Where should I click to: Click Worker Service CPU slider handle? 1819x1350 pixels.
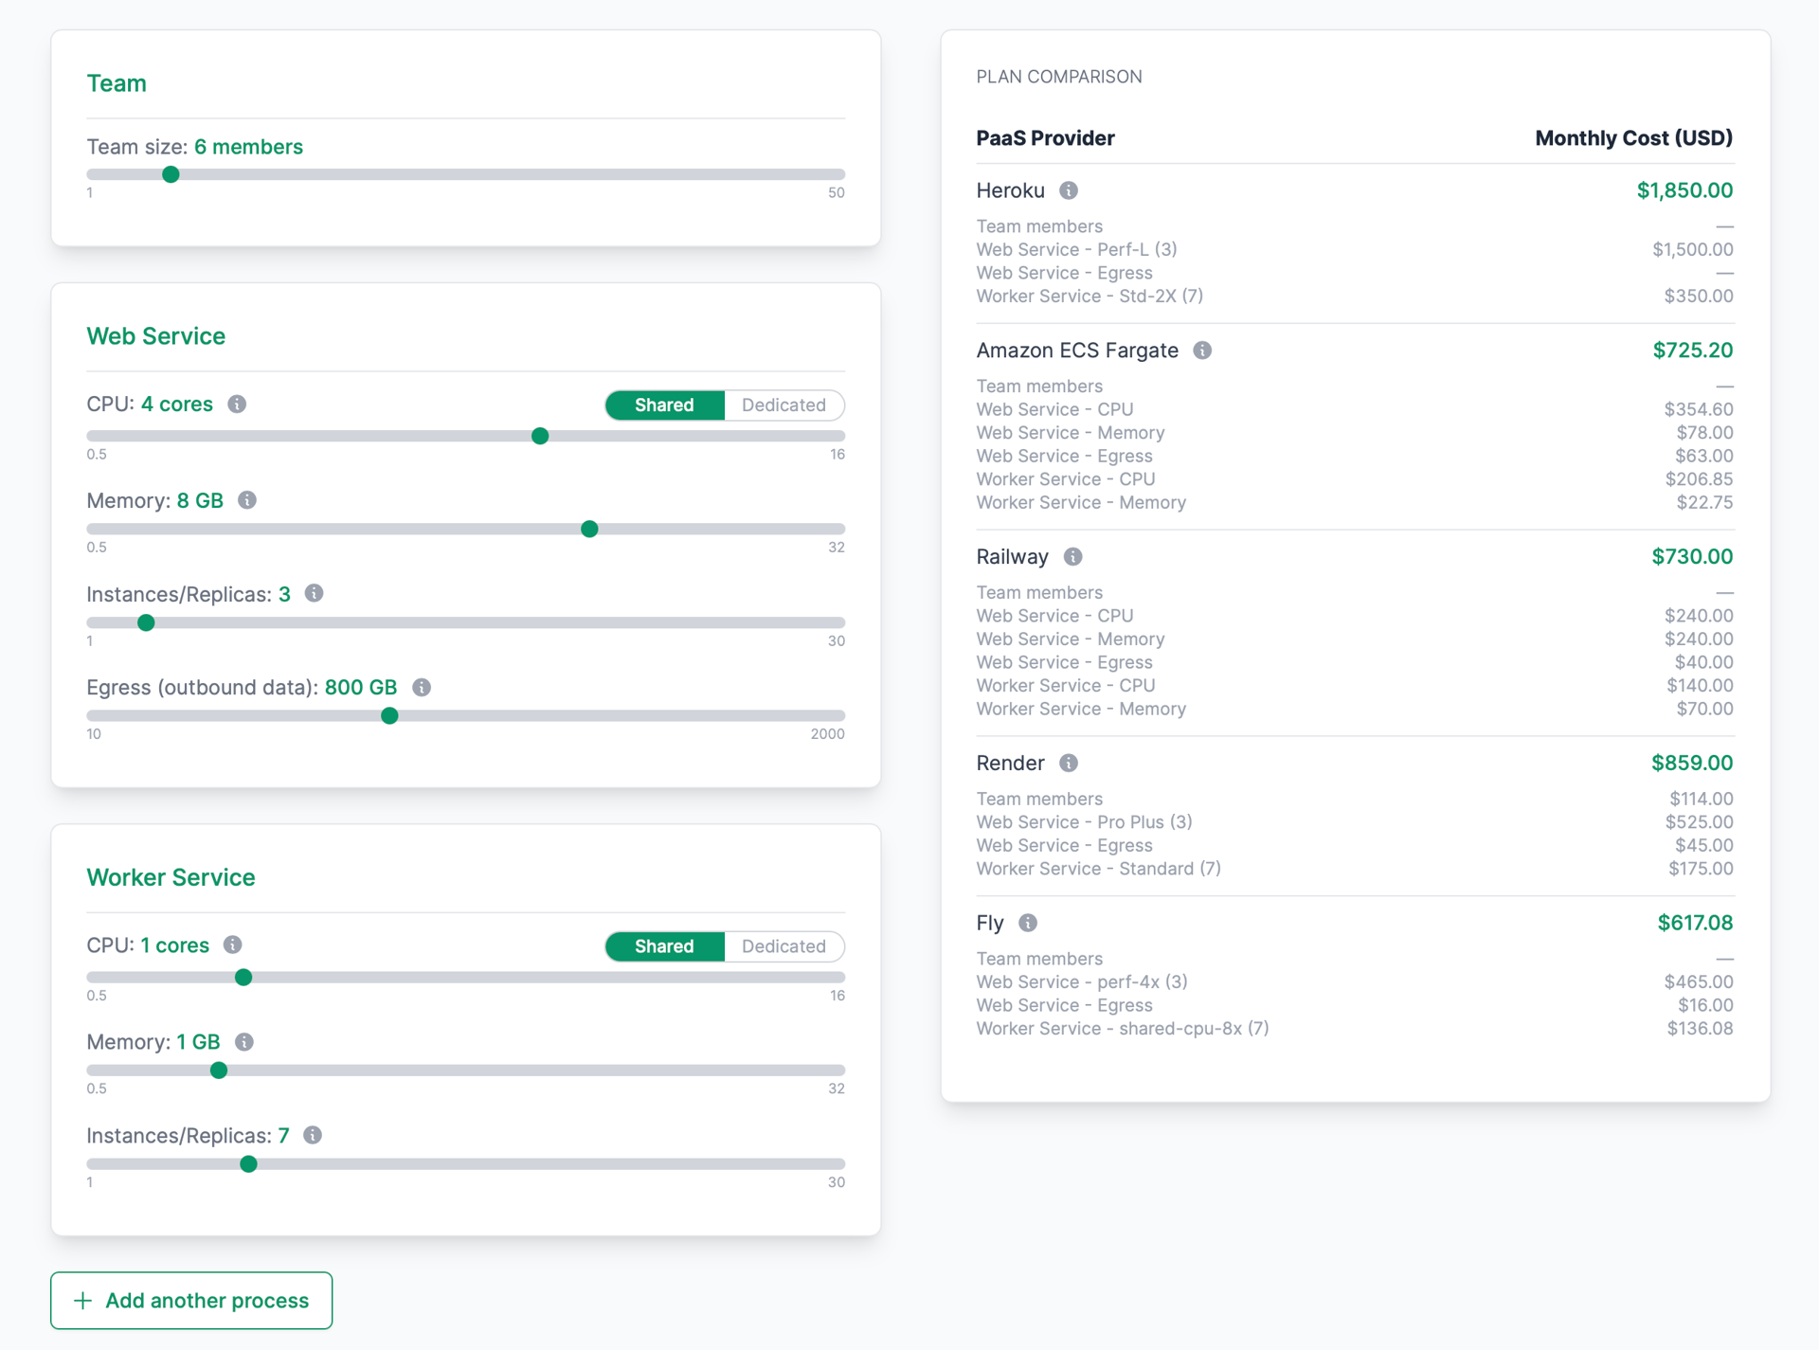tap(243, 977)
